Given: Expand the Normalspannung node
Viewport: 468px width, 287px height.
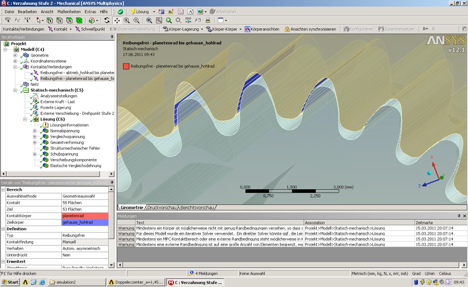Looking at the screenshot, I should click(x=35, y=131).
